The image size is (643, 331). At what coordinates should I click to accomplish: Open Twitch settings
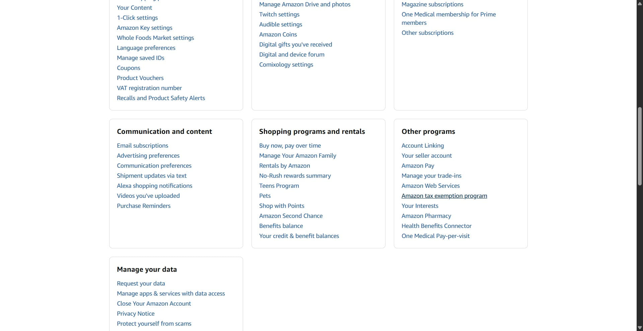(x=279, y=14)
